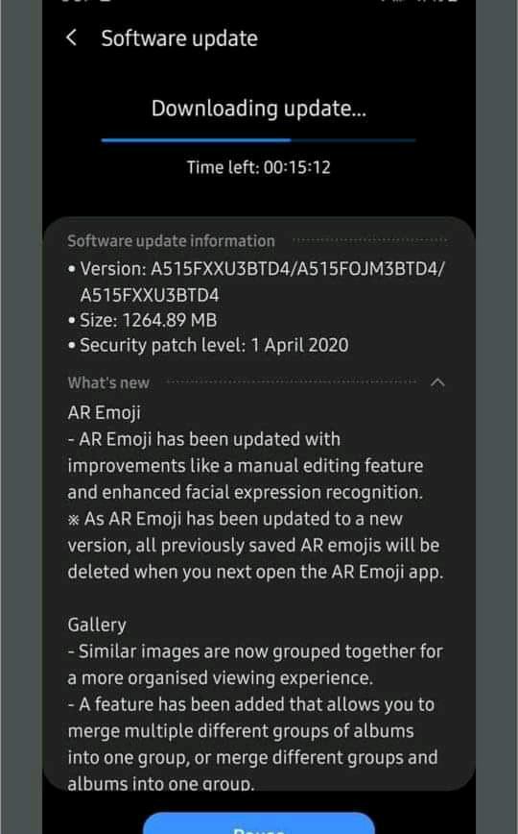Go back using the arrow beside Software update

click(x=71, y=37)
